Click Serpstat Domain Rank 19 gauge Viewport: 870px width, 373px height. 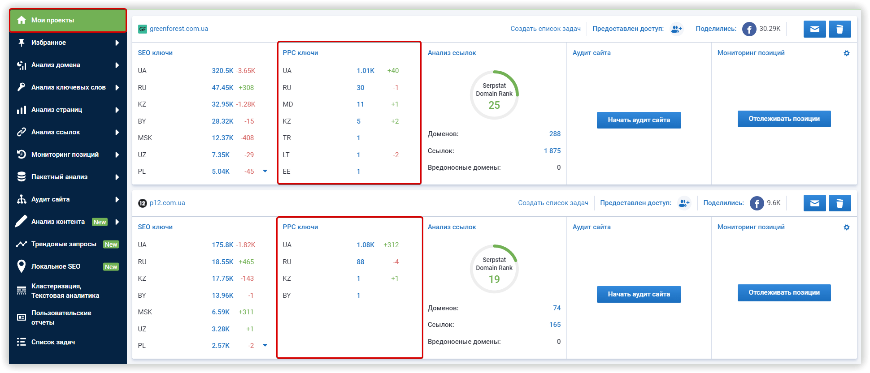[x=494, y=269]
